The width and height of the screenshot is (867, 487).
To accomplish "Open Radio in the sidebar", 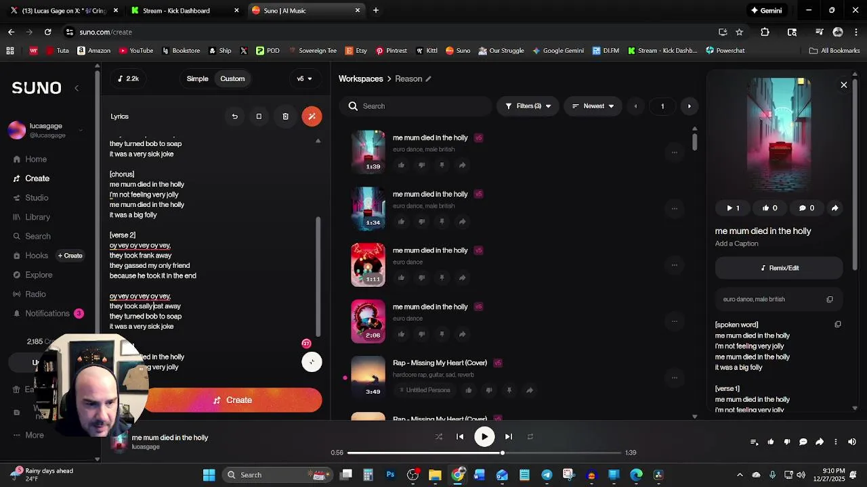I will click(29, 294).
